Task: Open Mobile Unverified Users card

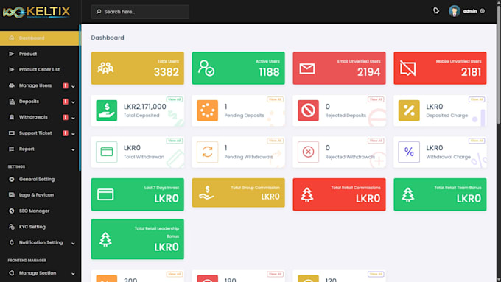Action: [440, 68]
